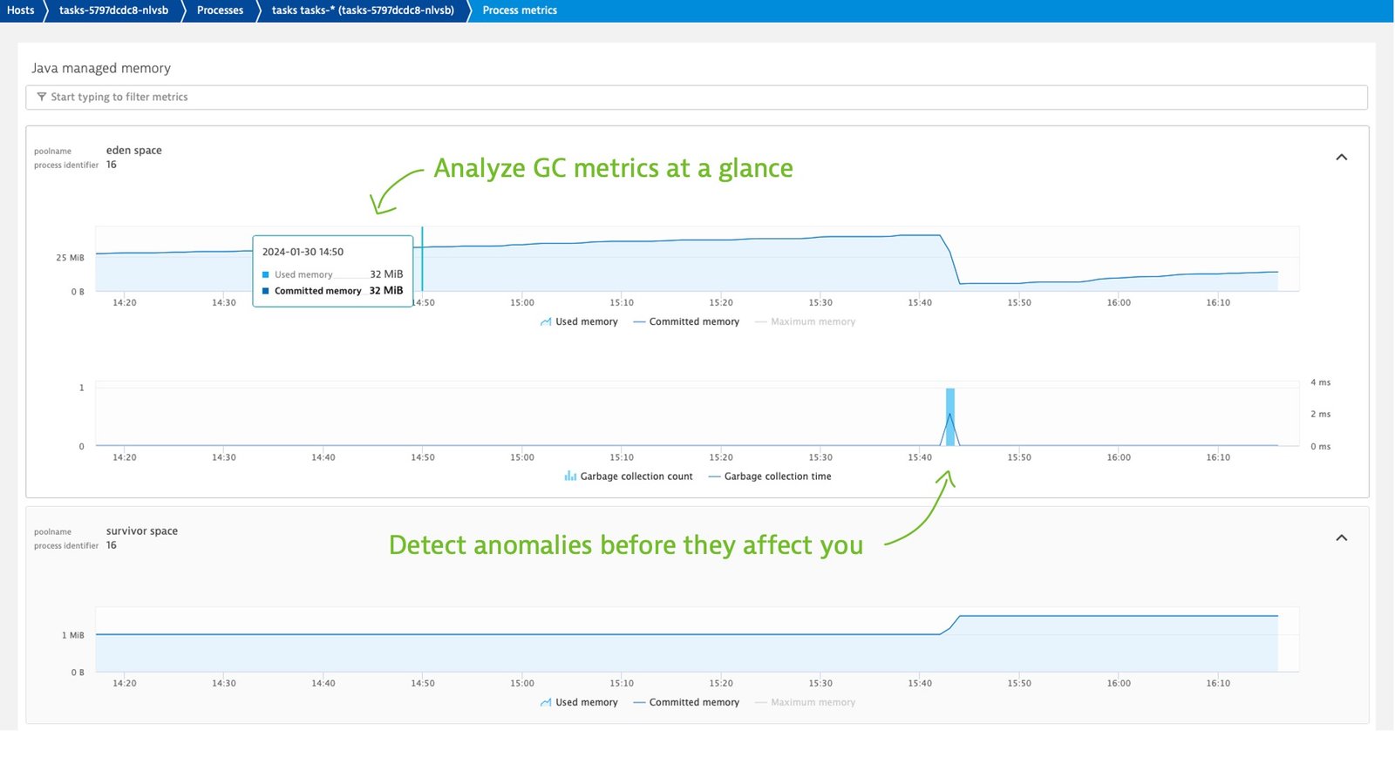Click the 'Java managed memory' heading
Screen dimensions: 1395x784
(x=101, y=69)
